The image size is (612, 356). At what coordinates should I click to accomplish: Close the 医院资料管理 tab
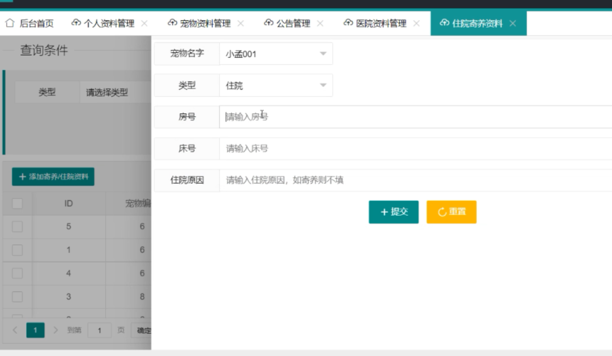[x=416, y=23]
